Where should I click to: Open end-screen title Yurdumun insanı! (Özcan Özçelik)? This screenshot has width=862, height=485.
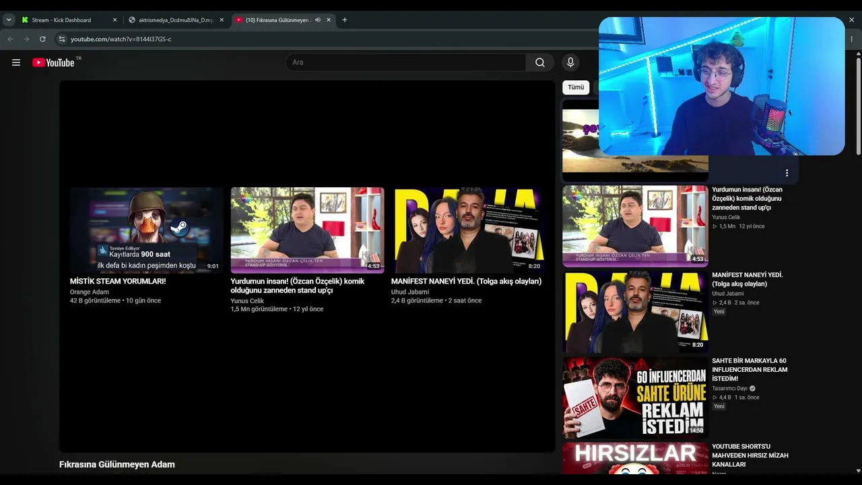(x=297, y=286)
